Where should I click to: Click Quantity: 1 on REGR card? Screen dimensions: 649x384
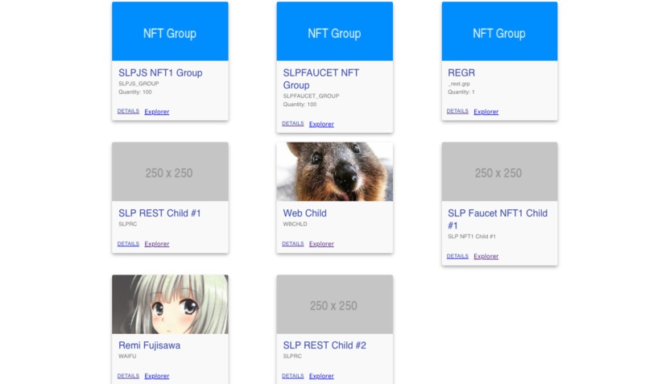pyautogui.click(x=461, y=92)
